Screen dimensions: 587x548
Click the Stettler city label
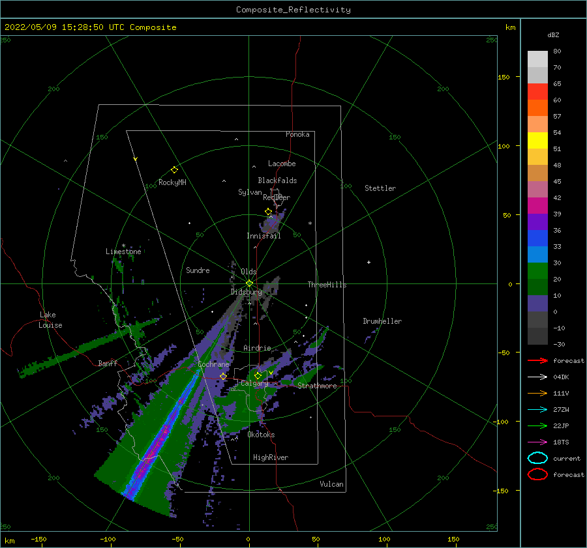pos(380,188)
